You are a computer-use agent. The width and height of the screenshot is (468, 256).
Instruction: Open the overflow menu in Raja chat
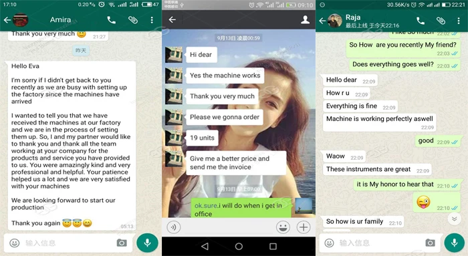click(x=459, y=21)
